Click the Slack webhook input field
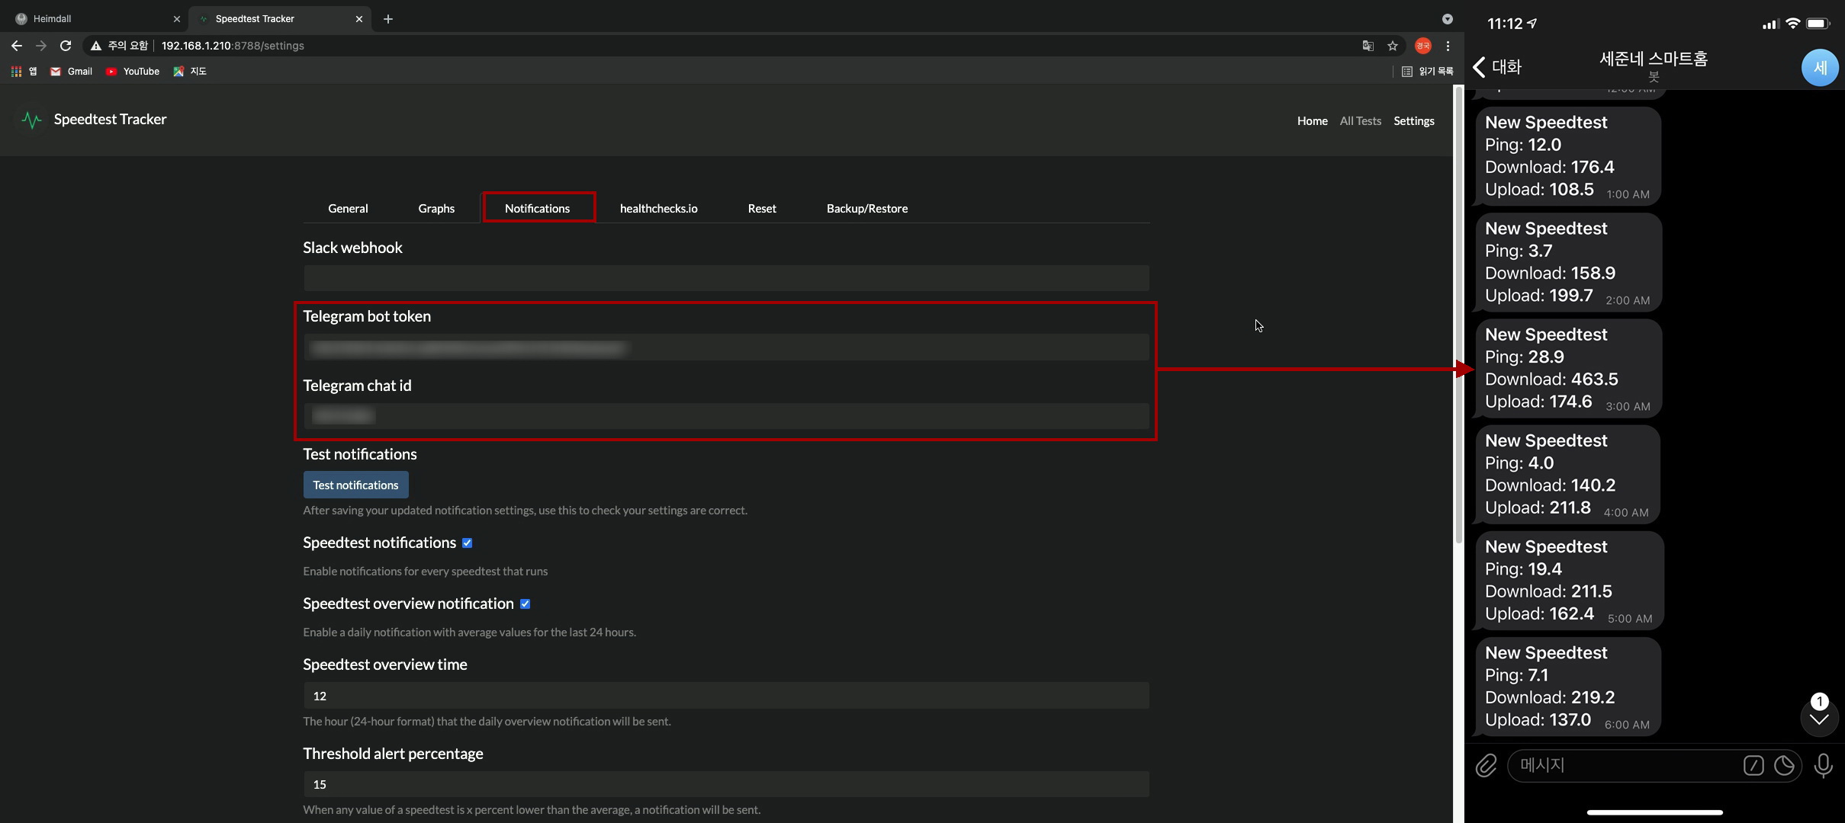The image size is (1845, 823). [725, 278]
